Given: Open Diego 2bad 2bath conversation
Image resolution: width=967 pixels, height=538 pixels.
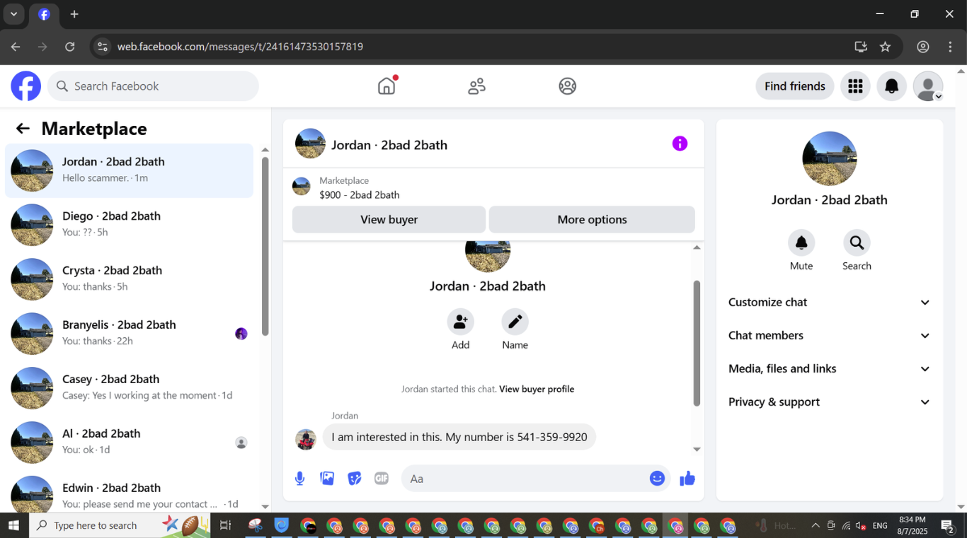Looking at the screenshot, I should (129, 225).
